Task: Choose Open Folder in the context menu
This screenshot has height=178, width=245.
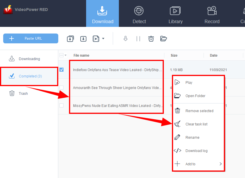Action: click(x=198, y=96)
